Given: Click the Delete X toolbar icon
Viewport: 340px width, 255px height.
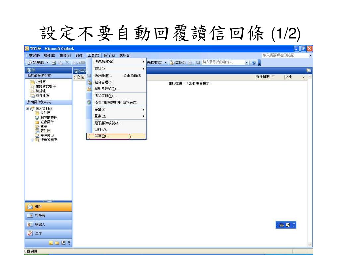Looking at the screenshot, I should point(67,63).
